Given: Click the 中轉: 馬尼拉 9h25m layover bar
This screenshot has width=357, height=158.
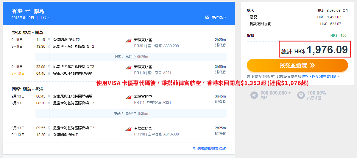Looking at the screenshot, I should coord(131,57).
